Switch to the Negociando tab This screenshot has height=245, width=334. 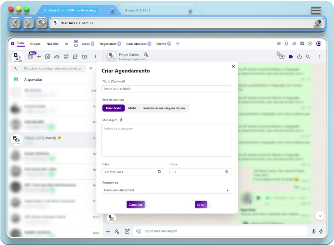point(108,44)
